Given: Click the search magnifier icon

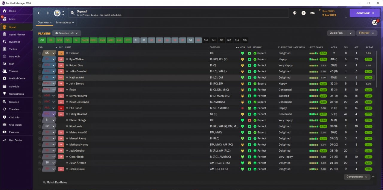Looking at the screenshot, I should (x=72, y=13).
